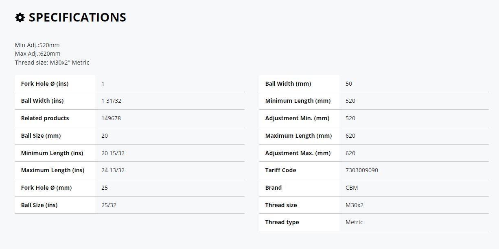Select the Fork Hole Ø (ins) label
This screenshot has width=499, height=249.
pyautogui.click(x=45, y=84)
